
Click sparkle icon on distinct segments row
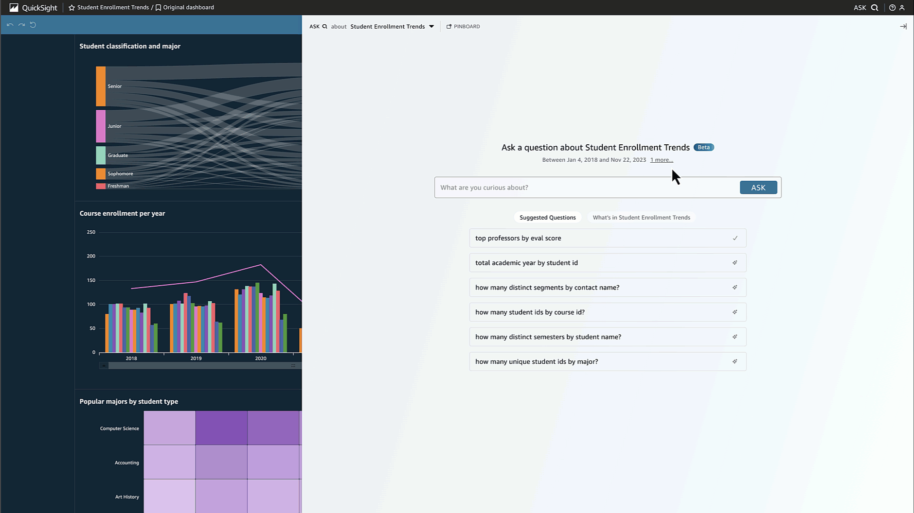[735, 288]
